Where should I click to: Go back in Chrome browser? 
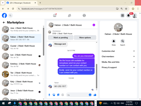coord(3,9)
